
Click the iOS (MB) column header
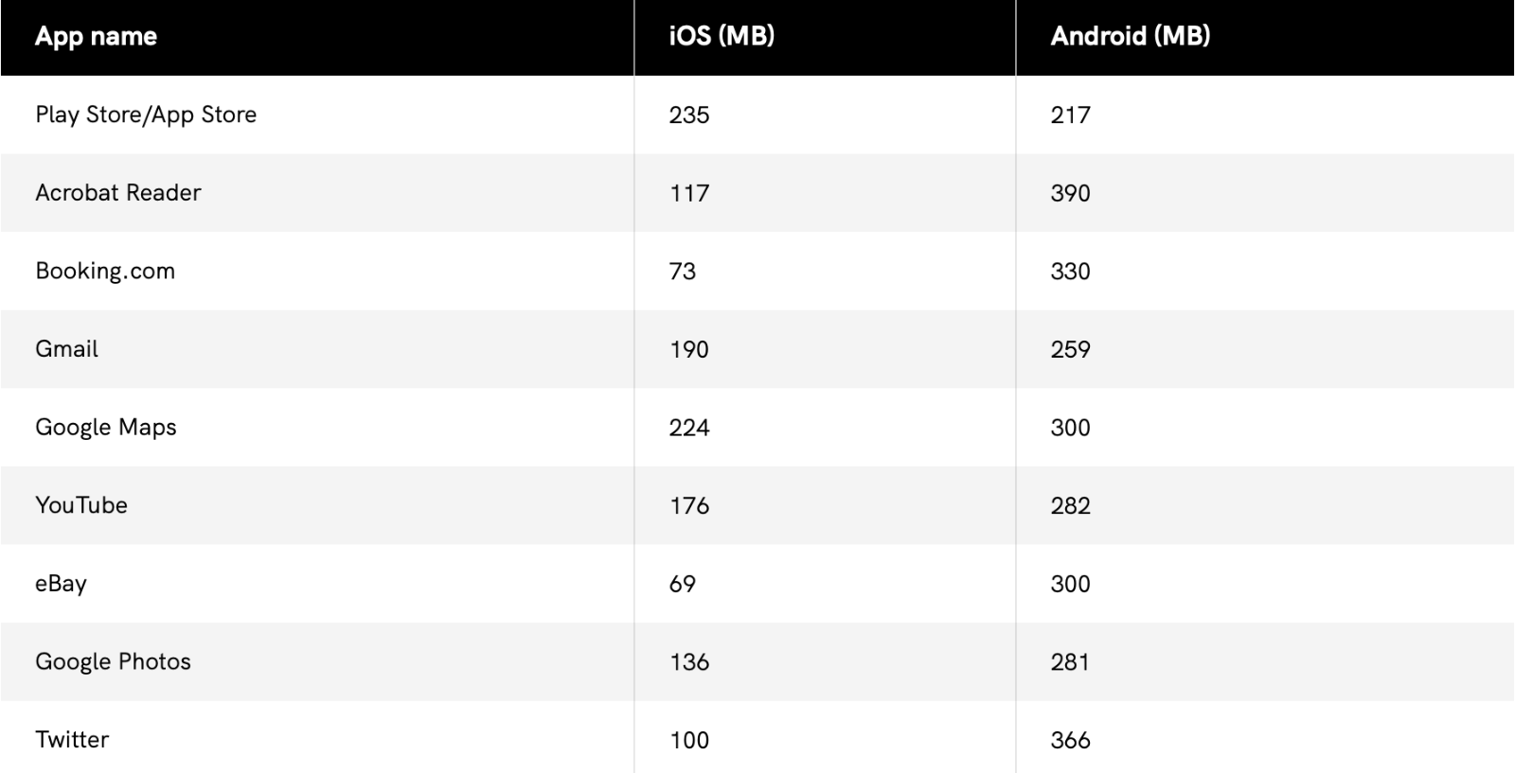click(722, 36)
